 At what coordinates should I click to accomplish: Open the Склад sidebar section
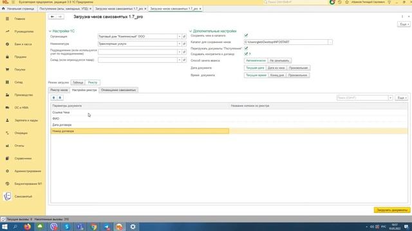pos(19,82)
